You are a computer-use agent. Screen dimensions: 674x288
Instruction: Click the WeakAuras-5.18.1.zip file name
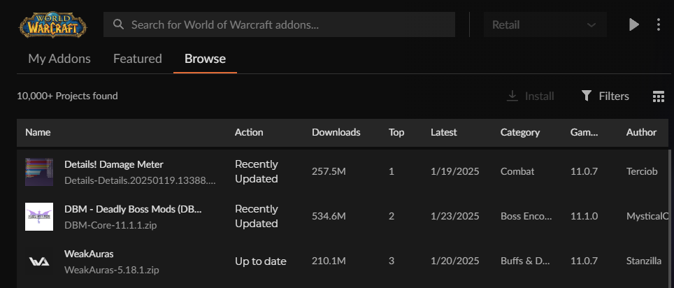point(112,270)
